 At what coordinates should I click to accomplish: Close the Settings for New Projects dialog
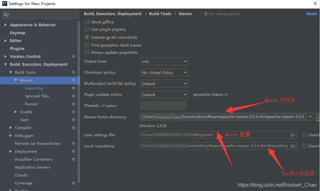coord(315,3)
